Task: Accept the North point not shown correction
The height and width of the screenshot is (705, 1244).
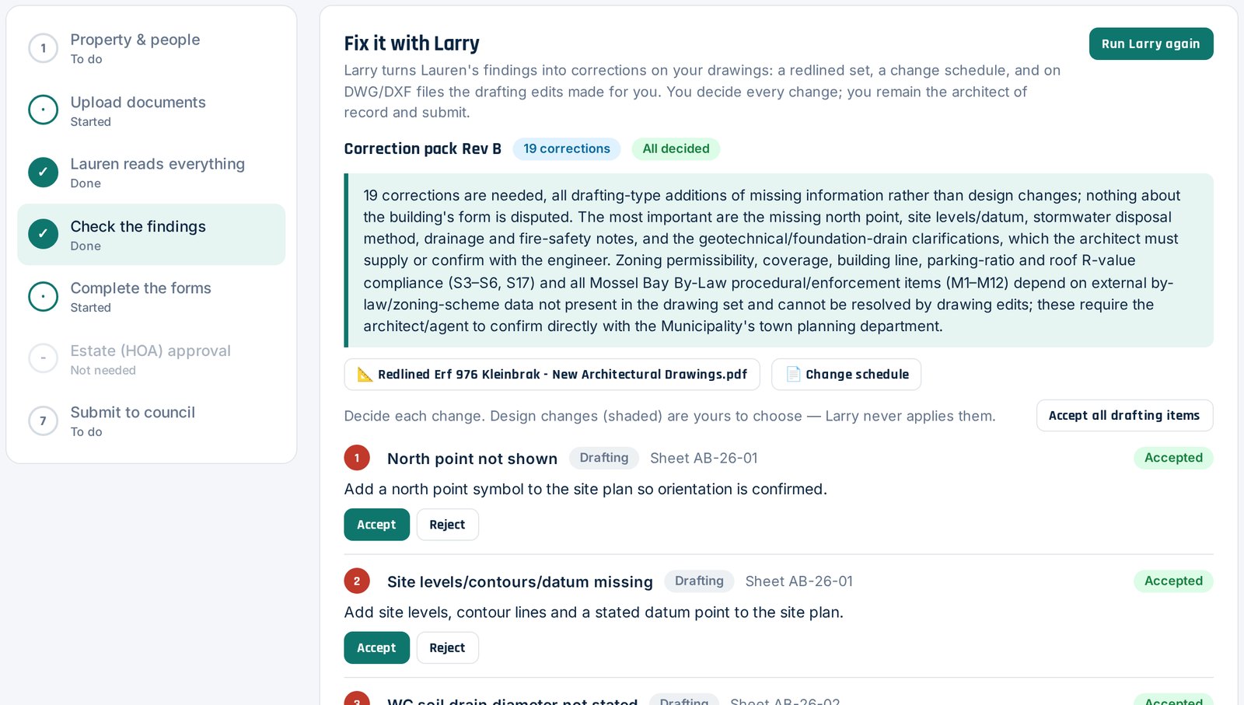Action: point(376,525)
